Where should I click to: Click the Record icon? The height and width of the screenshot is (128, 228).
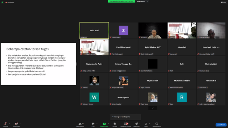click(115, 124)
